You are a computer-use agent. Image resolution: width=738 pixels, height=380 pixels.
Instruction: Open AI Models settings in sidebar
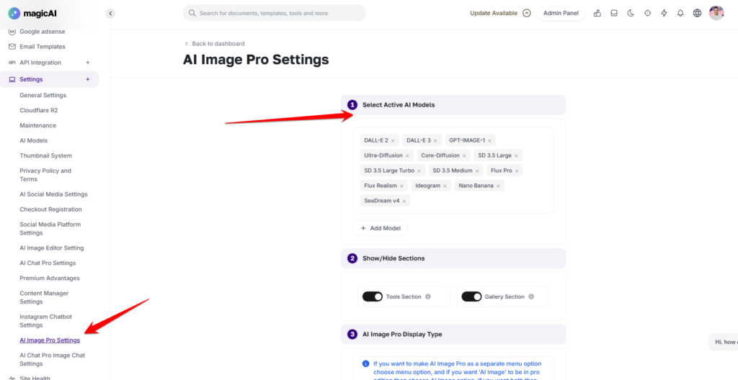tap(34, 140)
